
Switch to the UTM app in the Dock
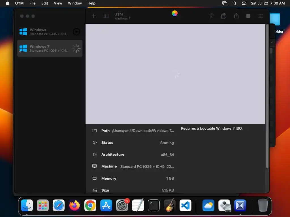tap(240, 205)
